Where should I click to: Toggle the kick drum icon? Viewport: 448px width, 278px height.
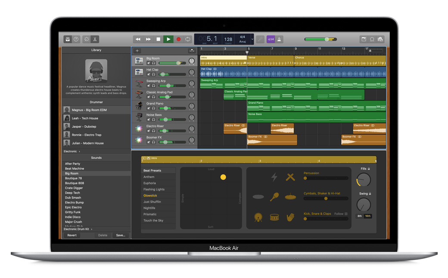[258, 217]
